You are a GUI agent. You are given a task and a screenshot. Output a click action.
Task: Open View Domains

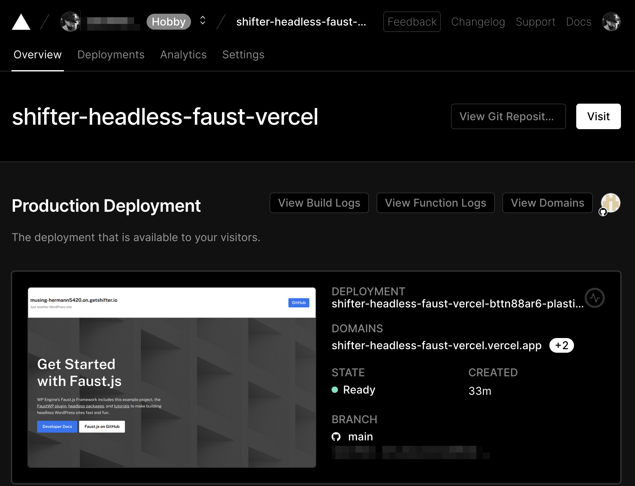547,203
